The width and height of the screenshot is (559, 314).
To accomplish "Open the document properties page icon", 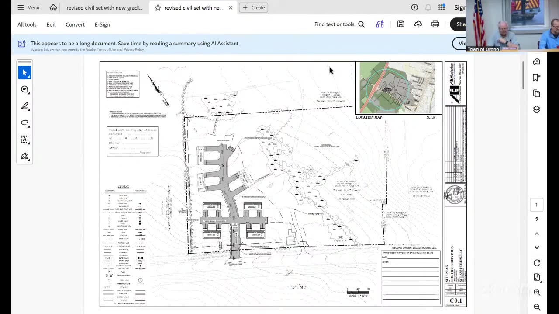I will point(537,277).
